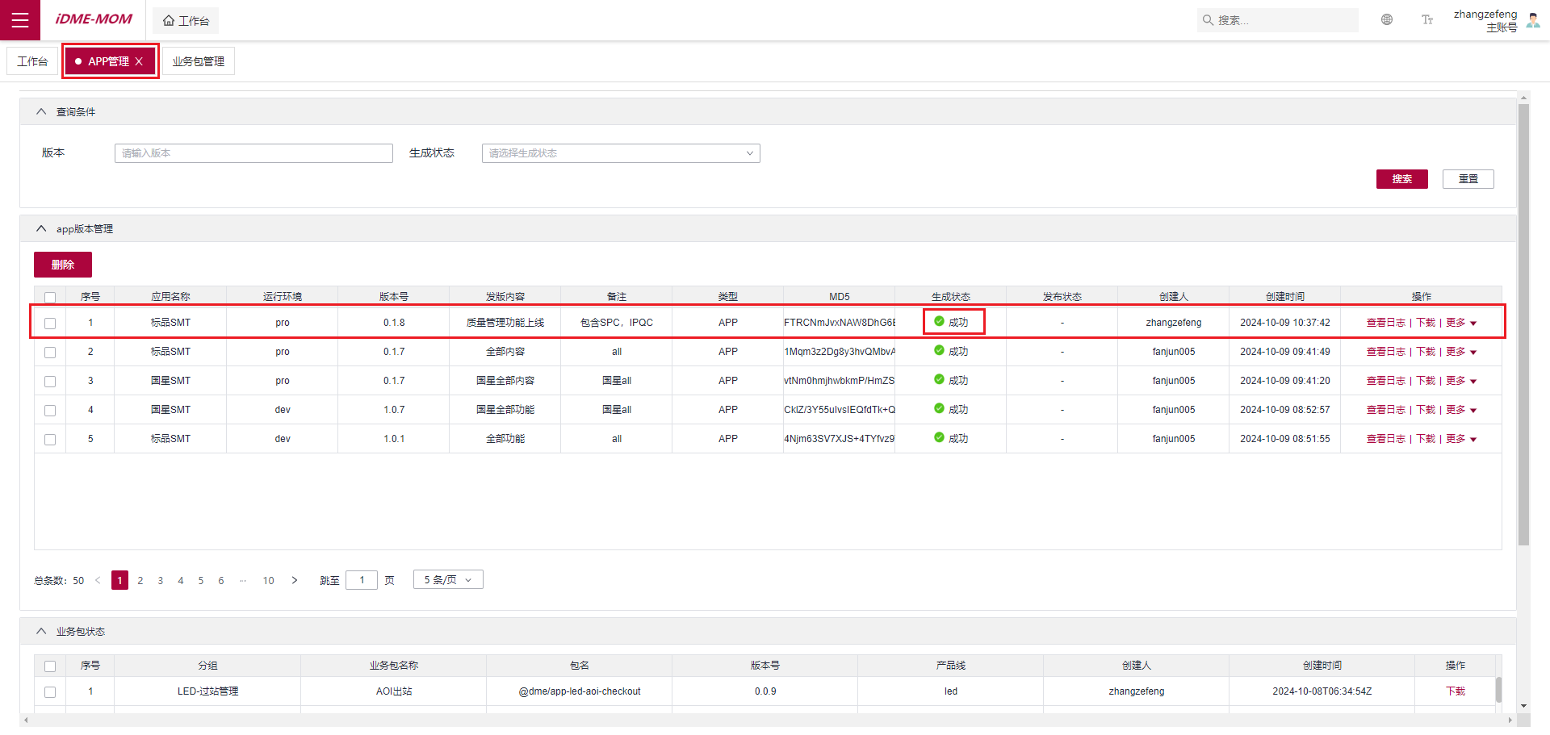Check the select-all checkbox in app version table
The image size is (1550, 735).
50,296
